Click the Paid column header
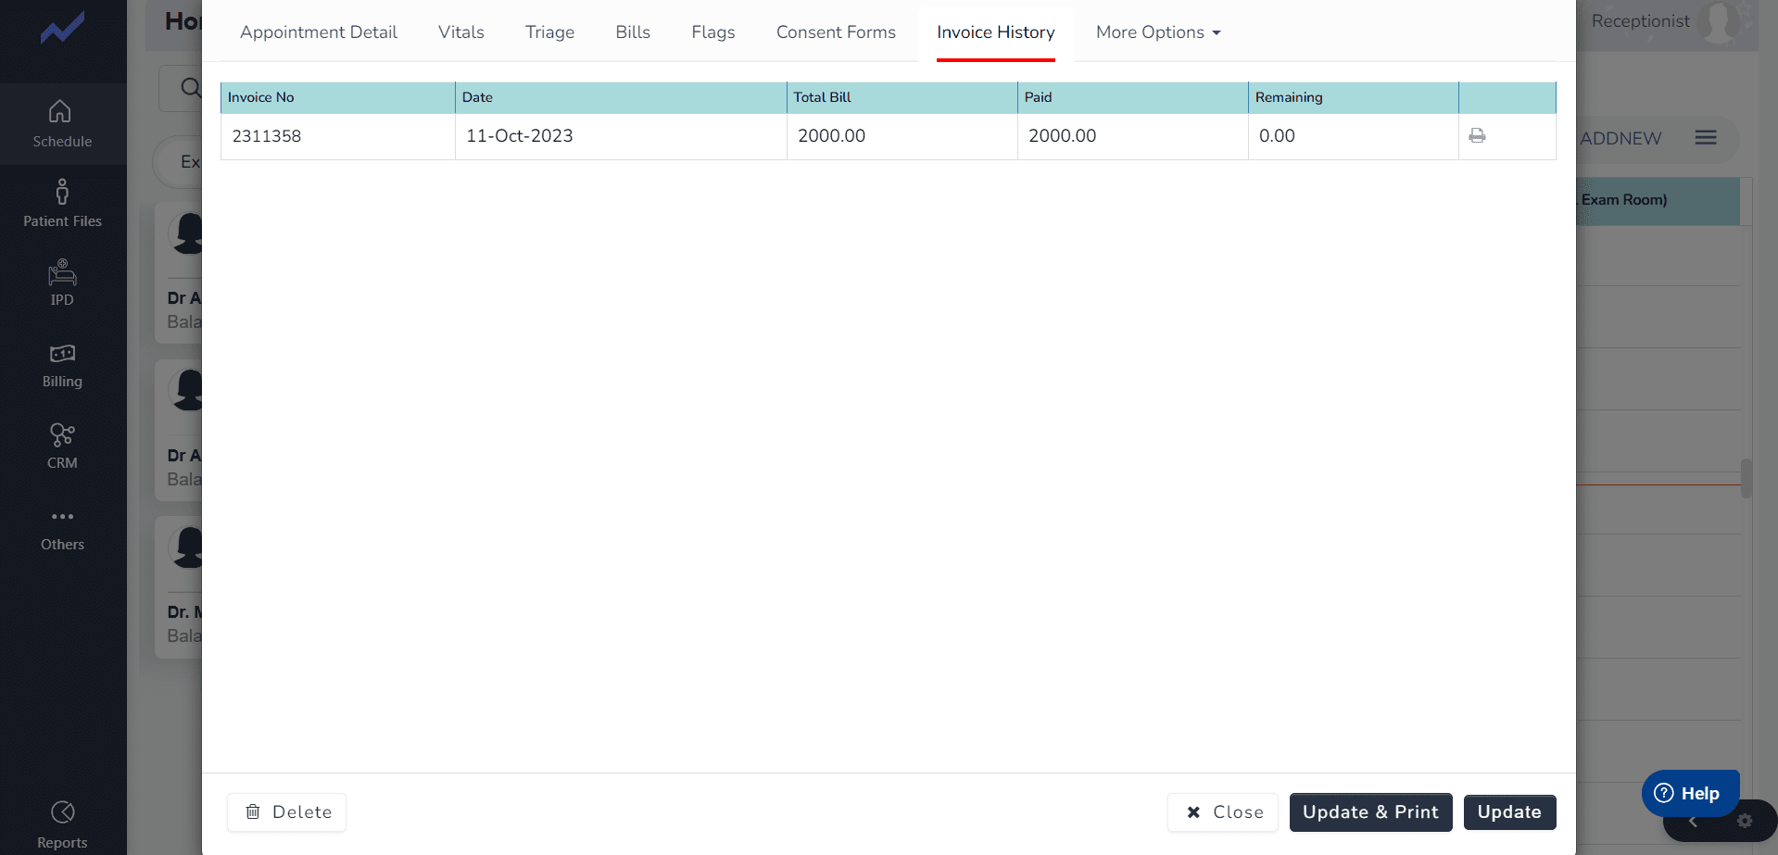Viewport: 1778px width, 855px height. click(x=1133, y=97)
